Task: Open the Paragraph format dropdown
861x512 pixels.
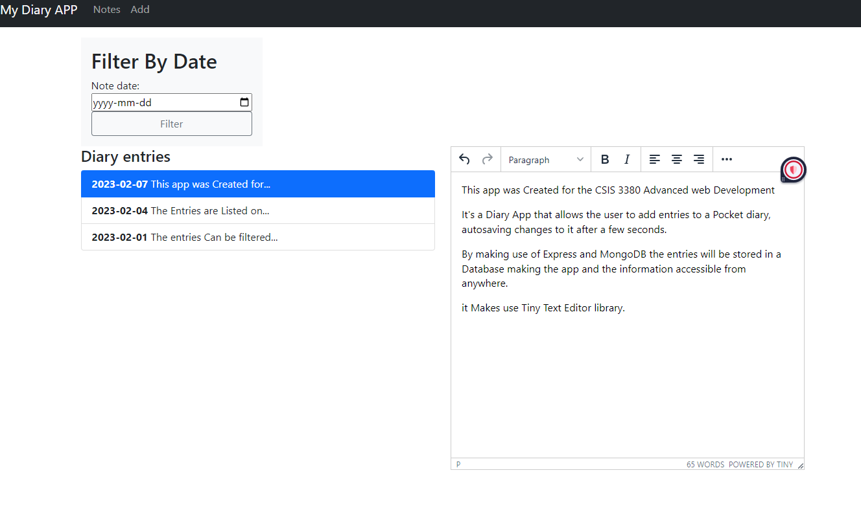Action: (x=545, y=160)
